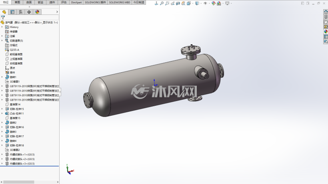Open Design Library icon in task pane
Viewport: 328px width, 184px height.
tap(326, 17)
